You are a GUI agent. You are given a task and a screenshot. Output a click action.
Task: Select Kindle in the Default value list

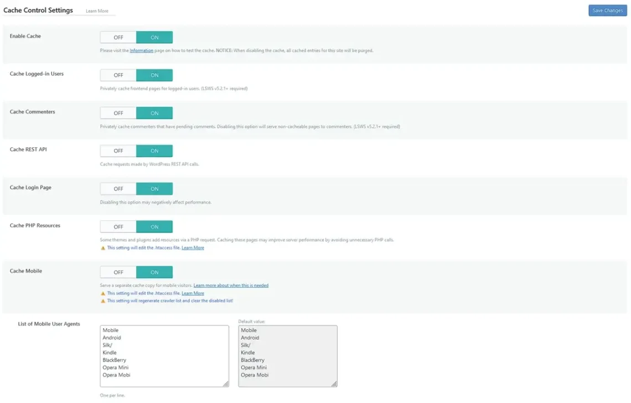pos(249,352)
